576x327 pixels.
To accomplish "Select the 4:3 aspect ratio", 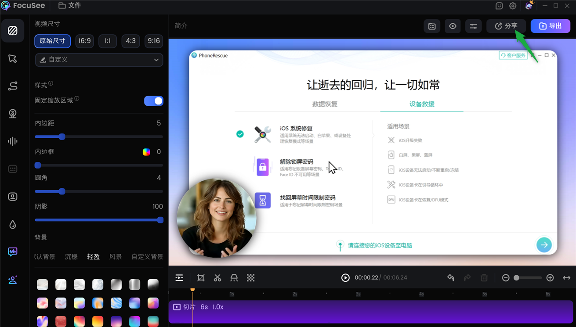I will [130, 41].
